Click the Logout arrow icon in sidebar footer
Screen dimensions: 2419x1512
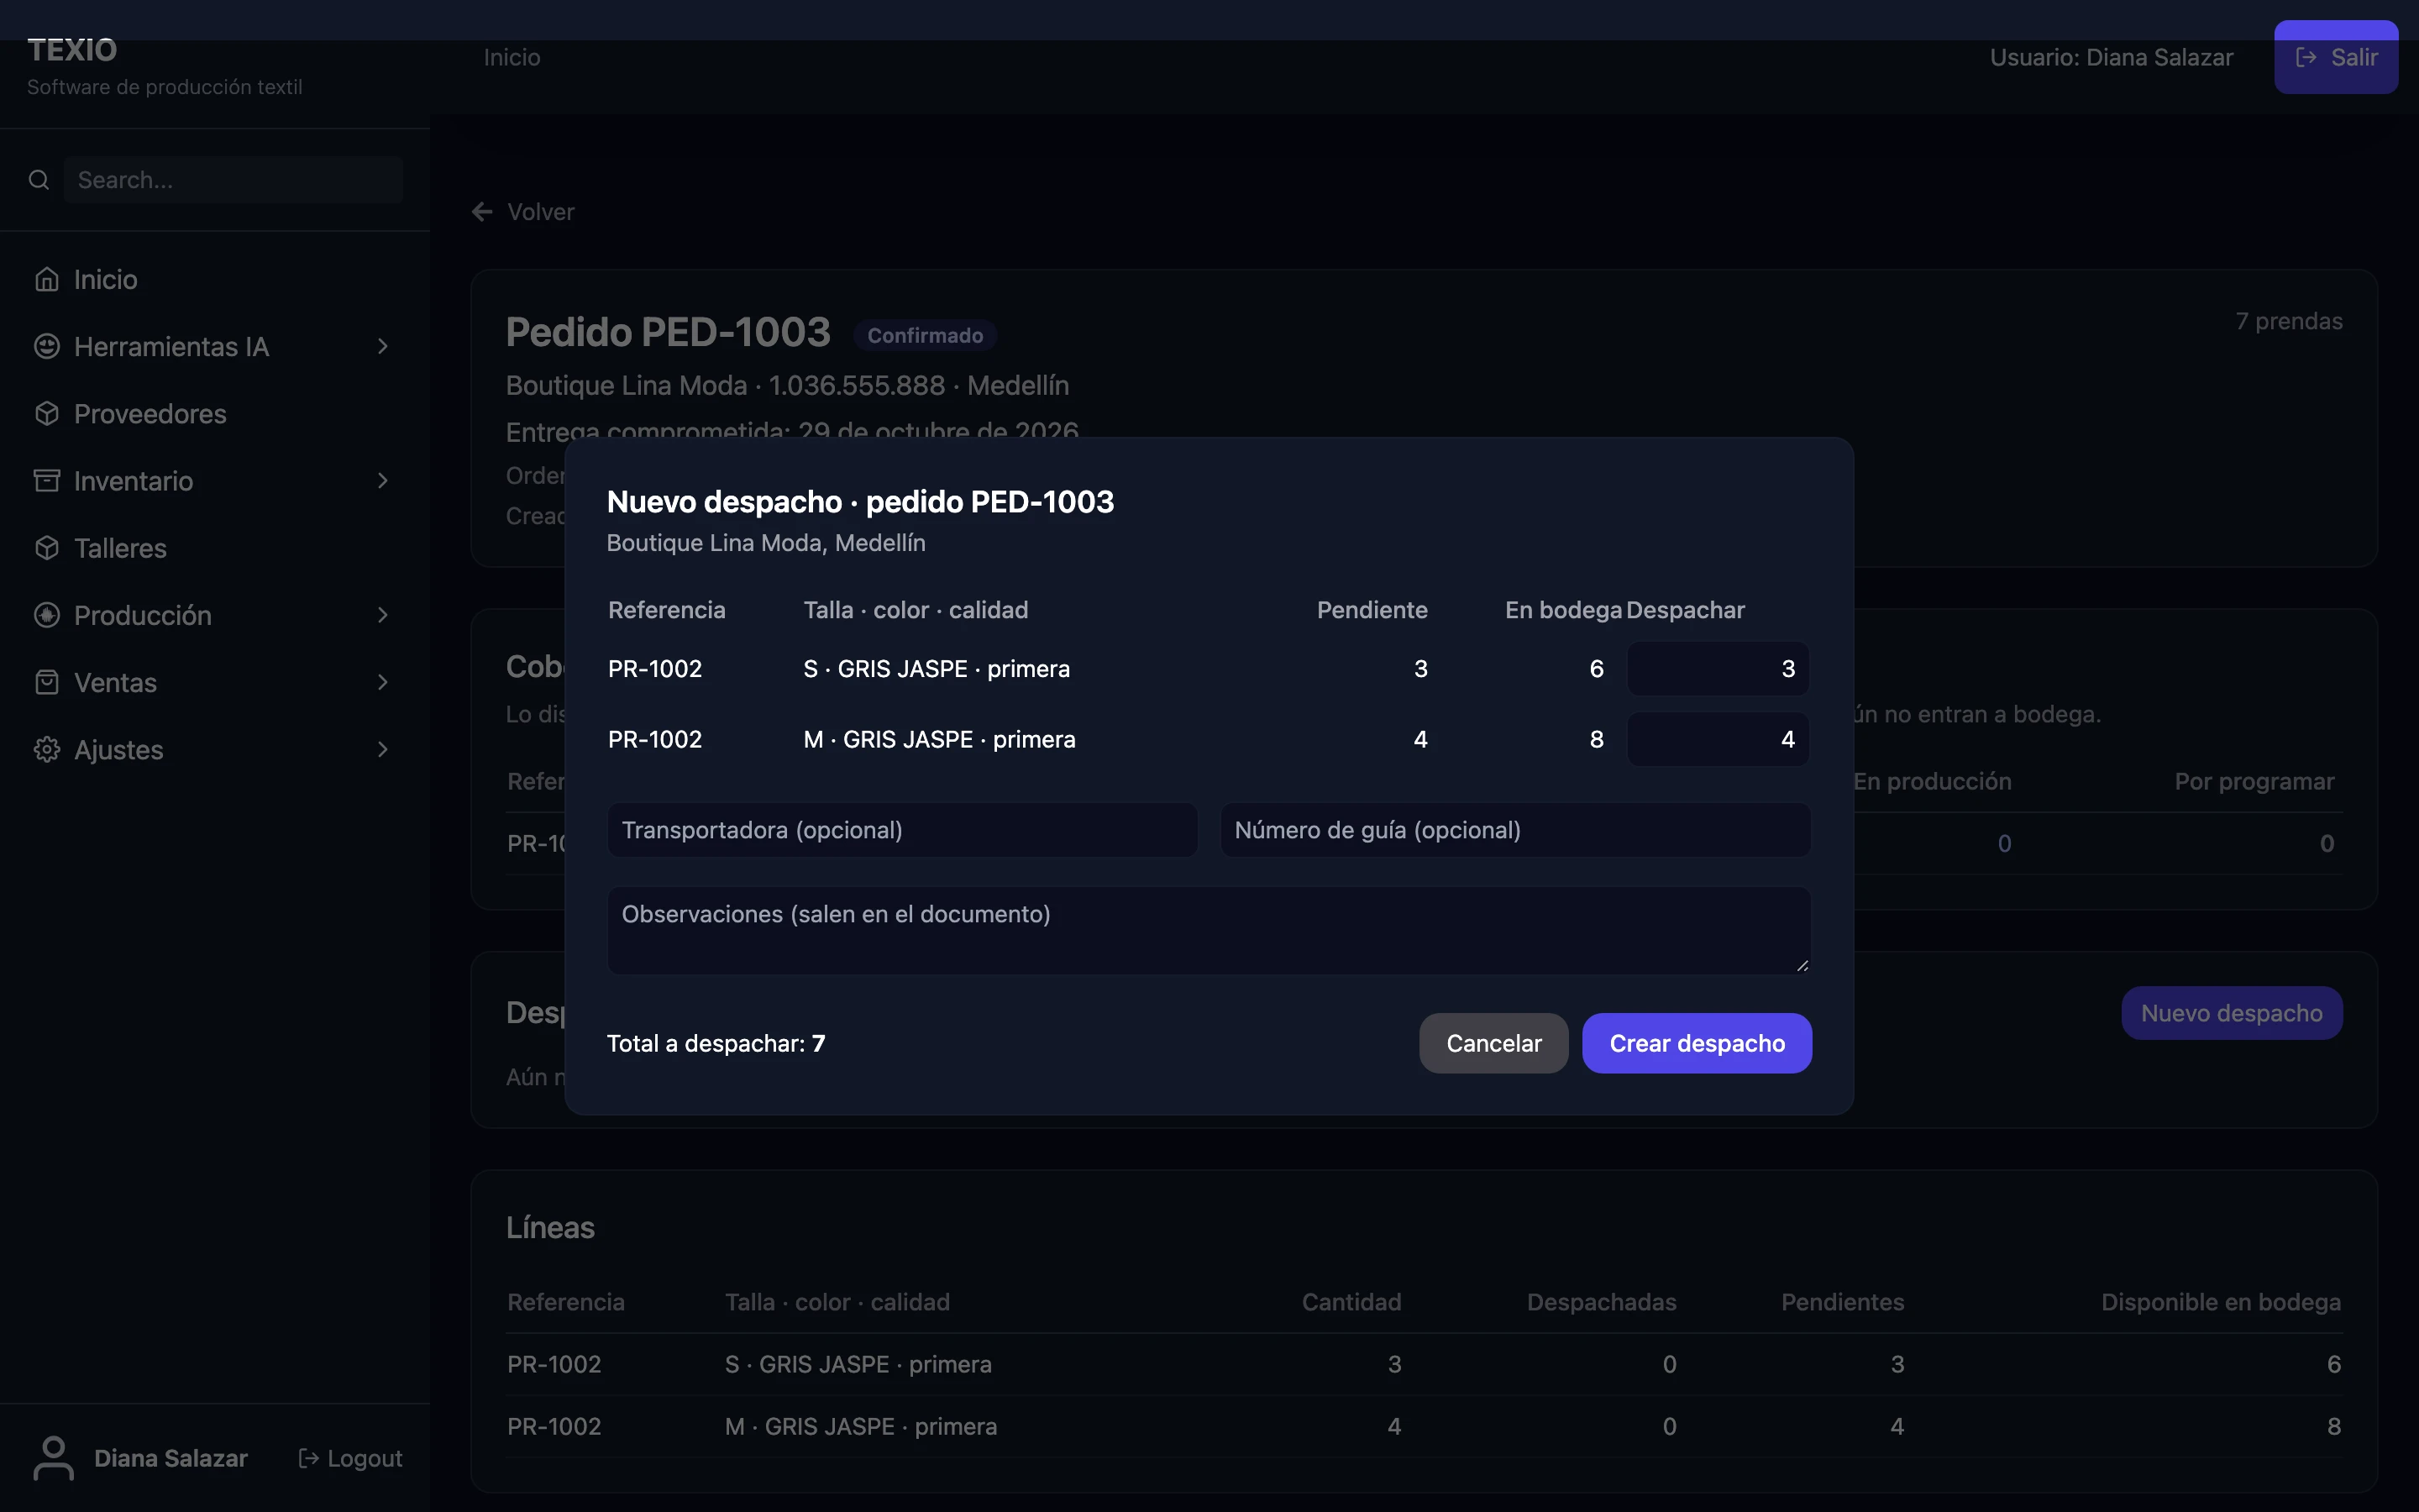click(x=309, y=1458)
